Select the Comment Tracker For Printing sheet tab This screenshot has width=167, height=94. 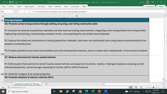pos(27,84)
